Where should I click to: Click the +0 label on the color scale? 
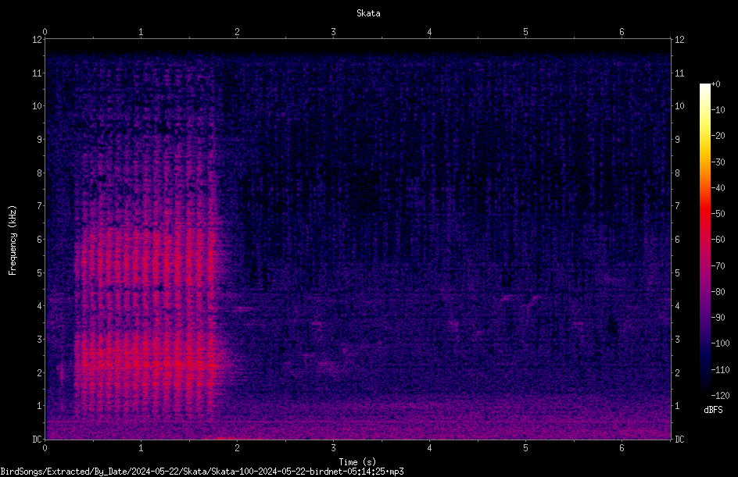[716, 84]
